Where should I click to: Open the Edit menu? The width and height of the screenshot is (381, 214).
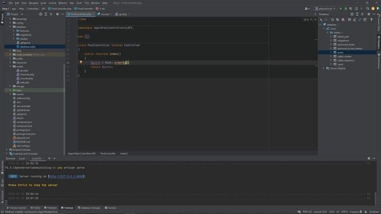tap(17, 3)
